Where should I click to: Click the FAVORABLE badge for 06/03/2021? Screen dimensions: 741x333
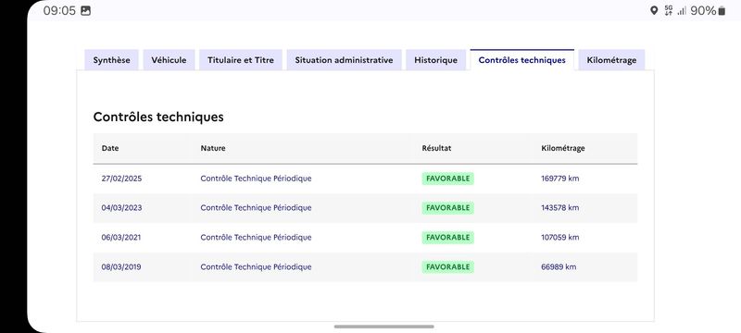(x=448, y=238)
